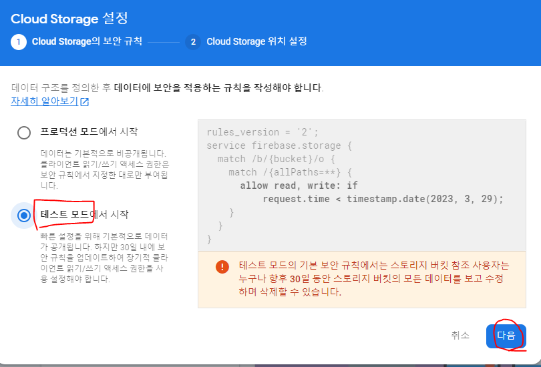The width and height of the screenshot is (541, 367).
Task: Click the match /b/{bucket}/o line
Action: [x=277, y=159]
